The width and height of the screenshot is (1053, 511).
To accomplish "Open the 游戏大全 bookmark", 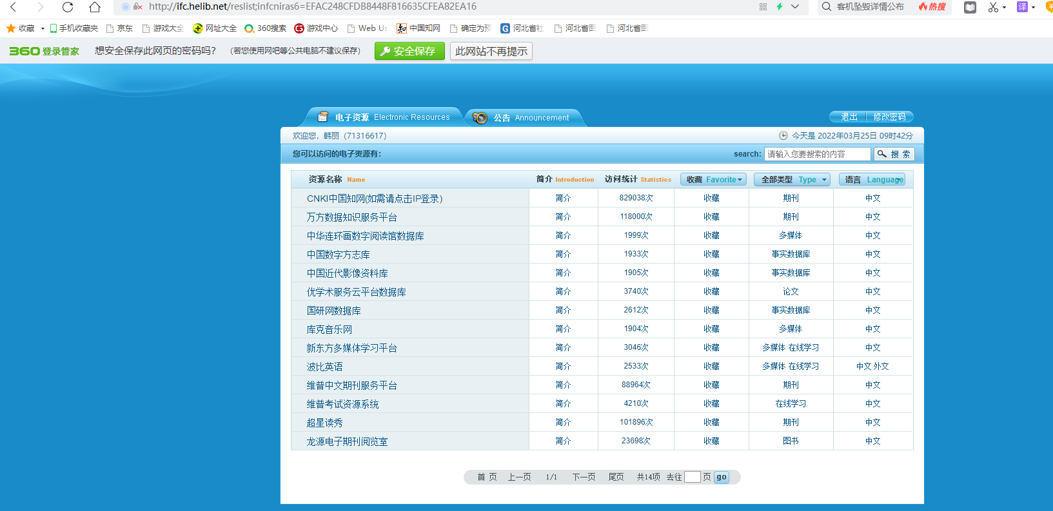I will (x=163, y=28).
